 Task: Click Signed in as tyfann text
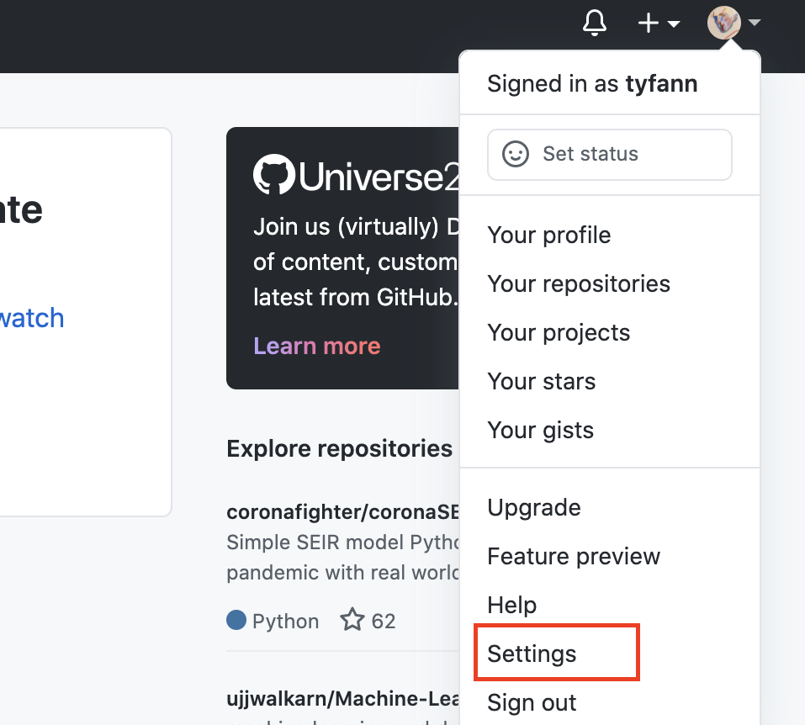(x=592, y=84)
